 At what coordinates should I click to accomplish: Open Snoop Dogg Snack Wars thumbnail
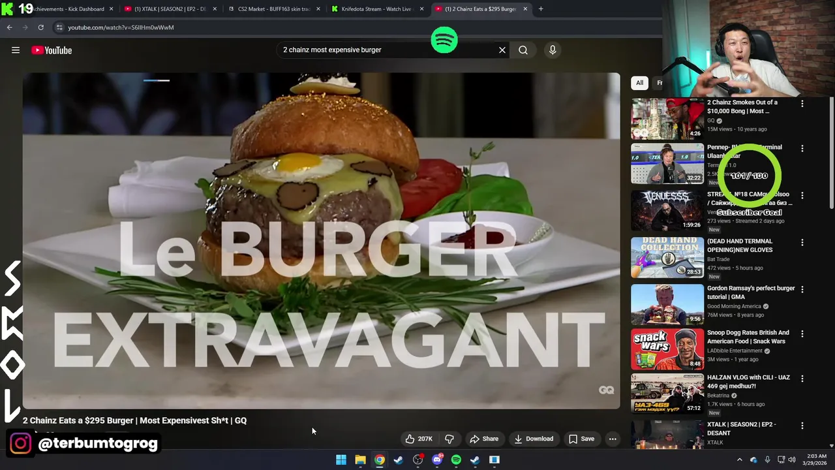point(667,349)
